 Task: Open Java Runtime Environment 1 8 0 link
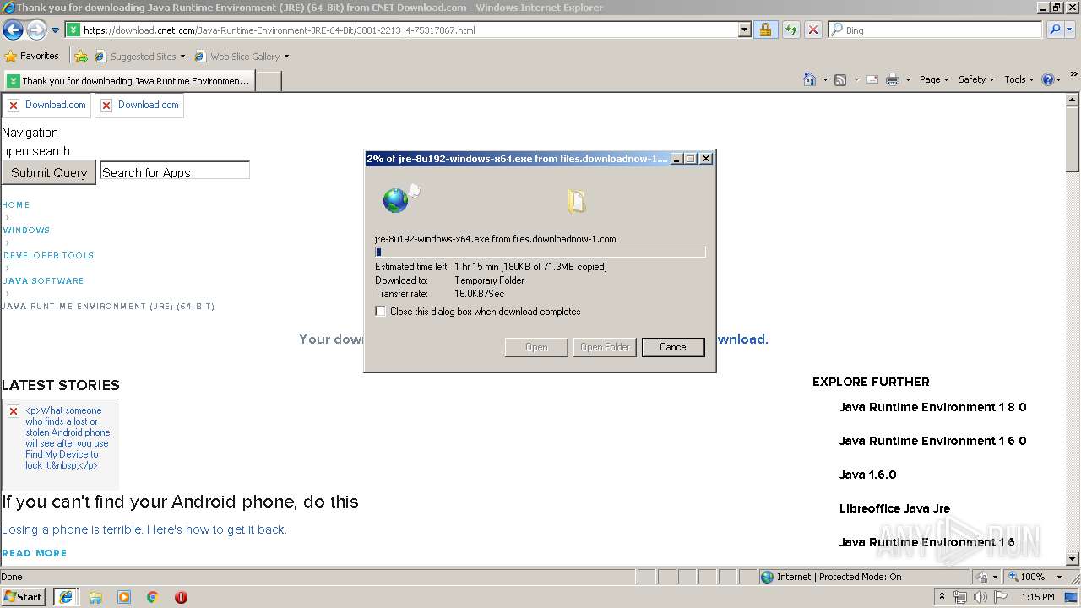(932, 407)
